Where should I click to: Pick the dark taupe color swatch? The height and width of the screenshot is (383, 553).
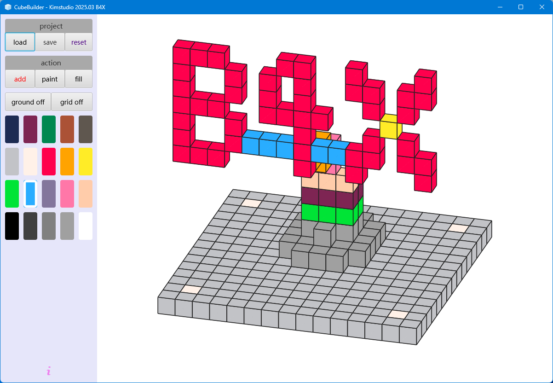tap(86, 129)
